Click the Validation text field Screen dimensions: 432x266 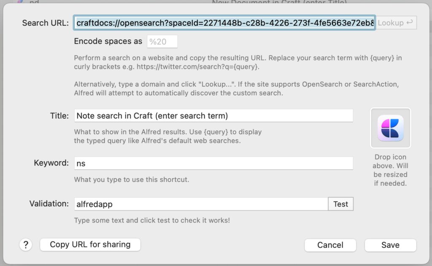click(201, 204)
